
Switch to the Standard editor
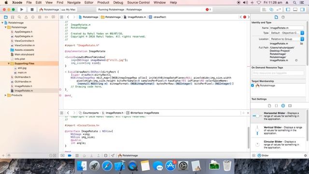point(264,10)
